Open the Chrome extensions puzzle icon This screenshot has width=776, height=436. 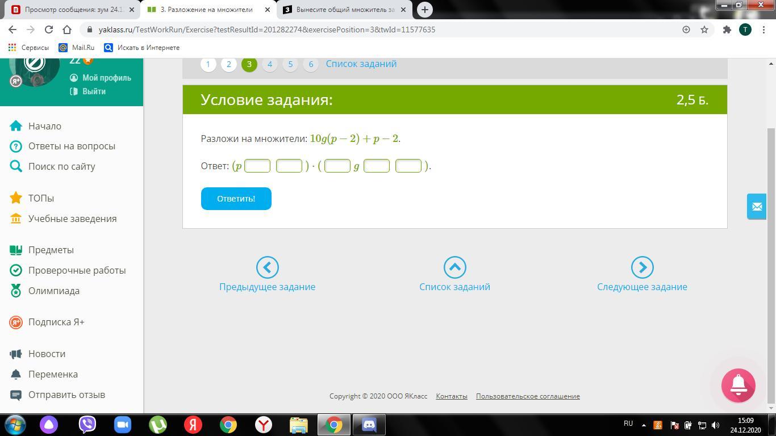[727, 30]
